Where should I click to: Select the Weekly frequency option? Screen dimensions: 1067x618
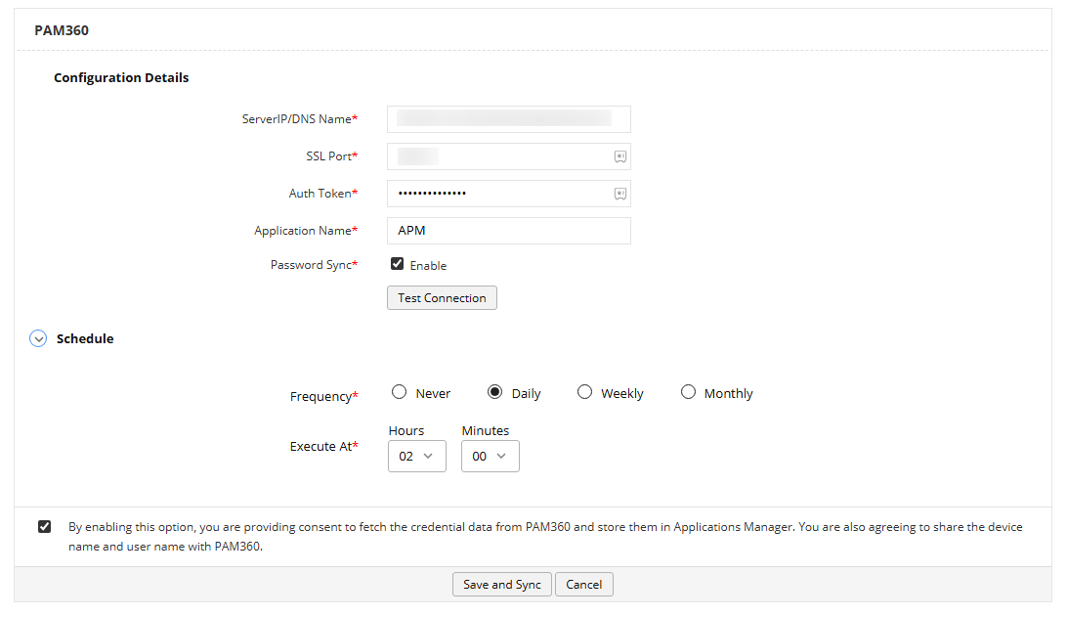tap(583, 391)
